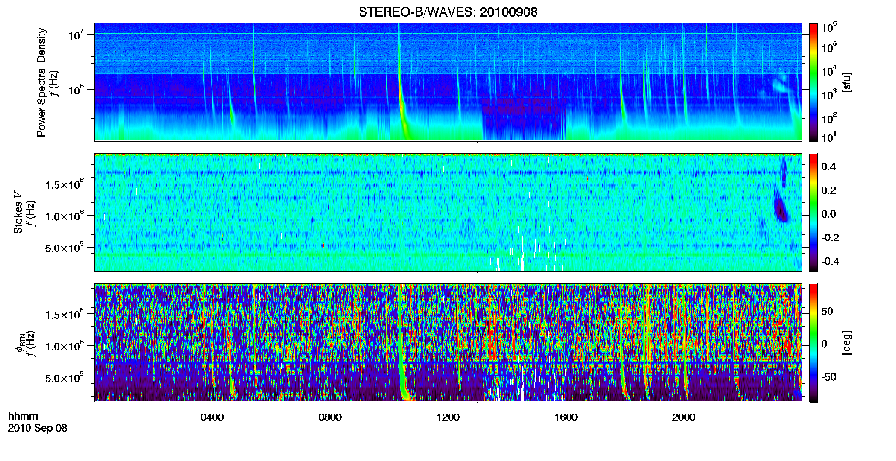
Task: Click the hhmm time format label
Action: [23, 417]
